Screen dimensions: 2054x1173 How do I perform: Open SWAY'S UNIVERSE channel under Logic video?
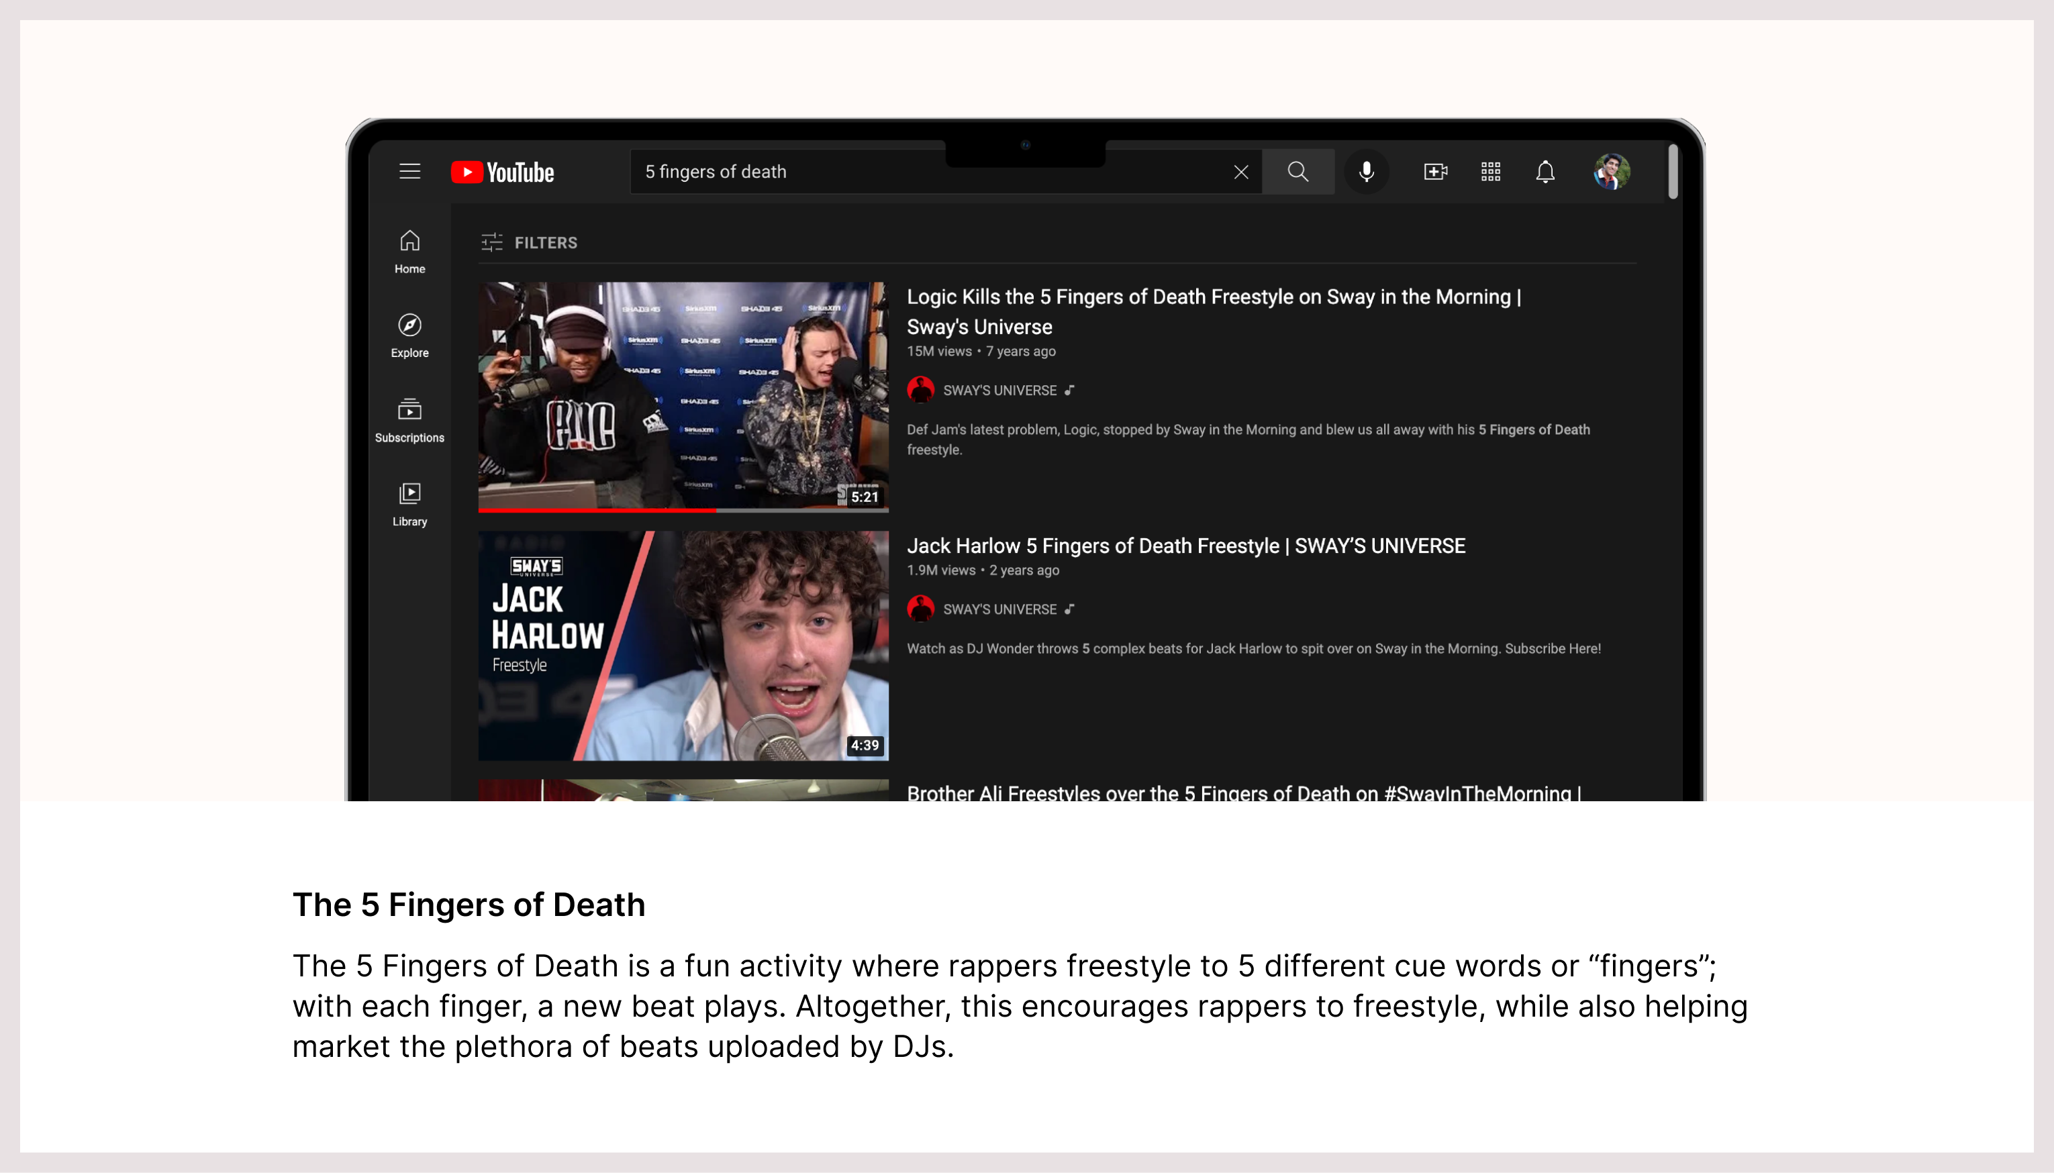[999, 390]
